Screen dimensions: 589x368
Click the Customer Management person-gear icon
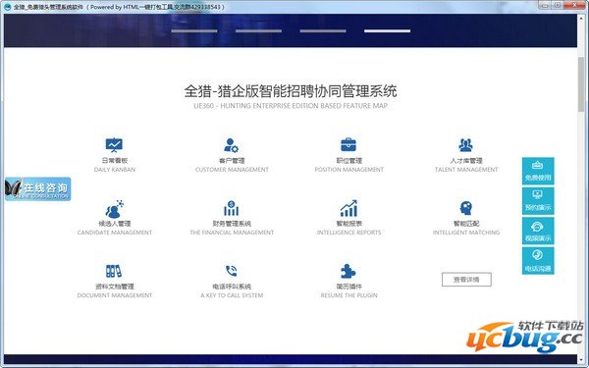232,145
